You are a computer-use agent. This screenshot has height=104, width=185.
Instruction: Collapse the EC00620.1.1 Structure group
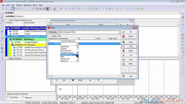click(10, 45)
